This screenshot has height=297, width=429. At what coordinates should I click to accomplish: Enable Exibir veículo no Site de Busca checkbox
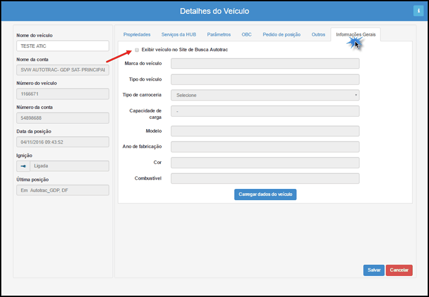[x=137, y=49]
